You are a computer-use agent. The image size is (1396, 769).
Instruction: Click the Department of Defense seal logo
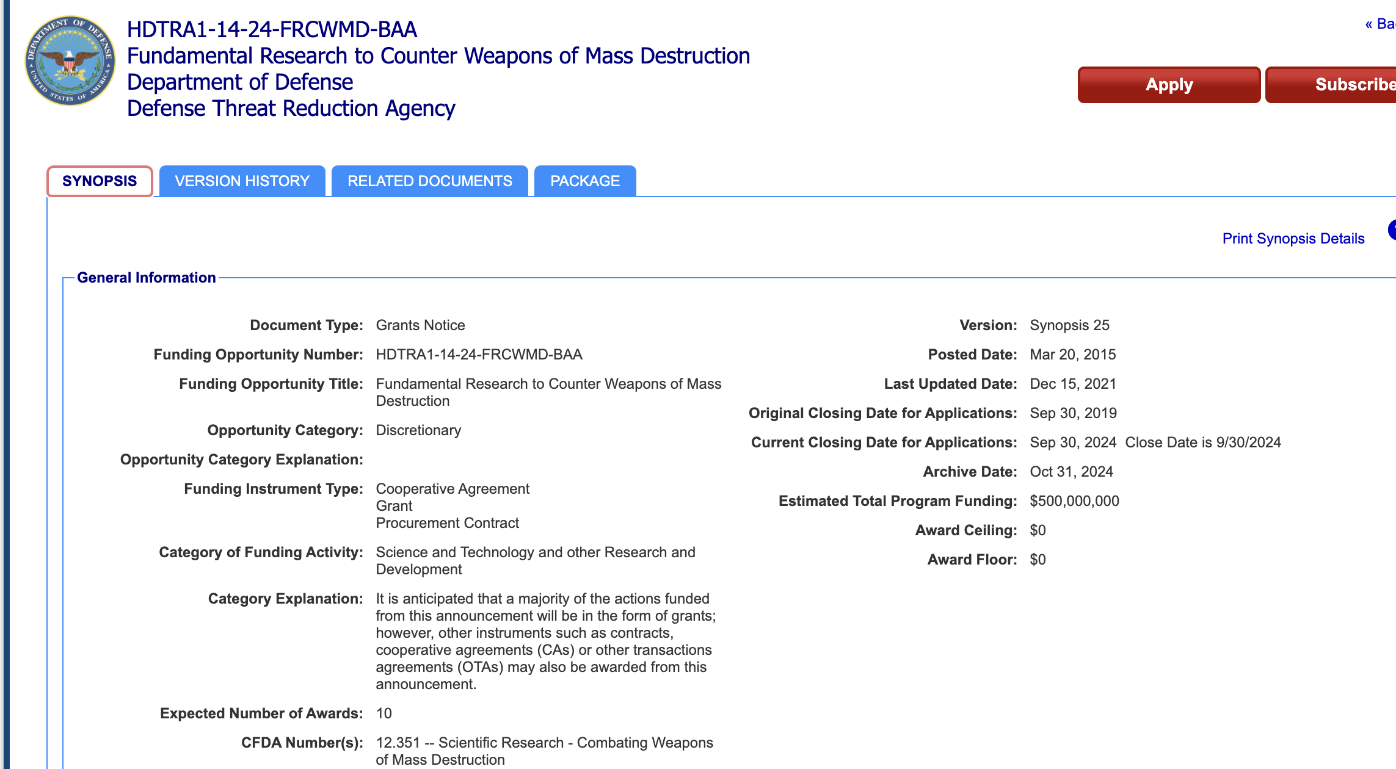70,61
